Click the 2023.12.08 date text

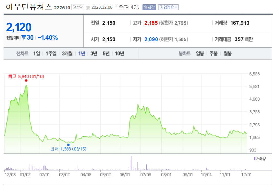(x=102, y=7)
